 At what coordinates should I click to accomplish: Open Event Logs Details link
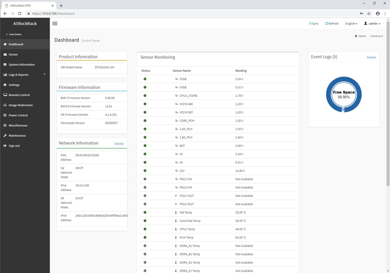[x=371, y=58]
